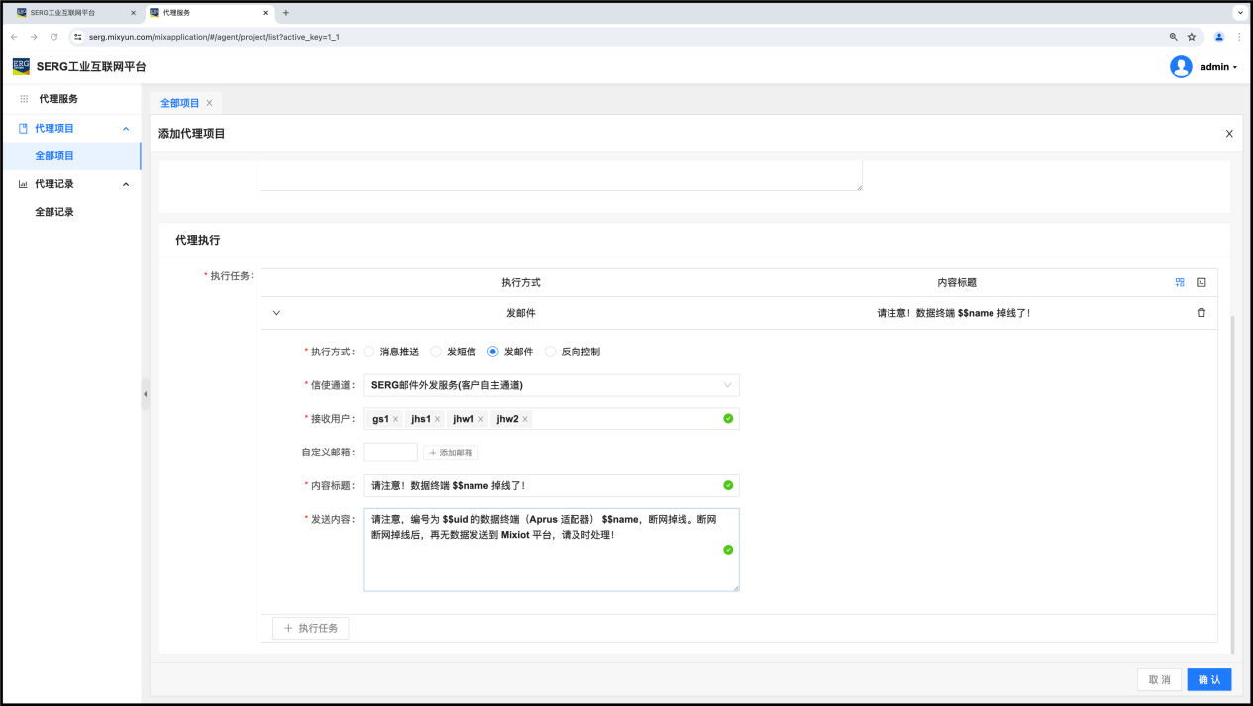Click the admin user avatar icon
Image resolution: width=1253 pixels, height=706 pixels.
(1181, 67)
